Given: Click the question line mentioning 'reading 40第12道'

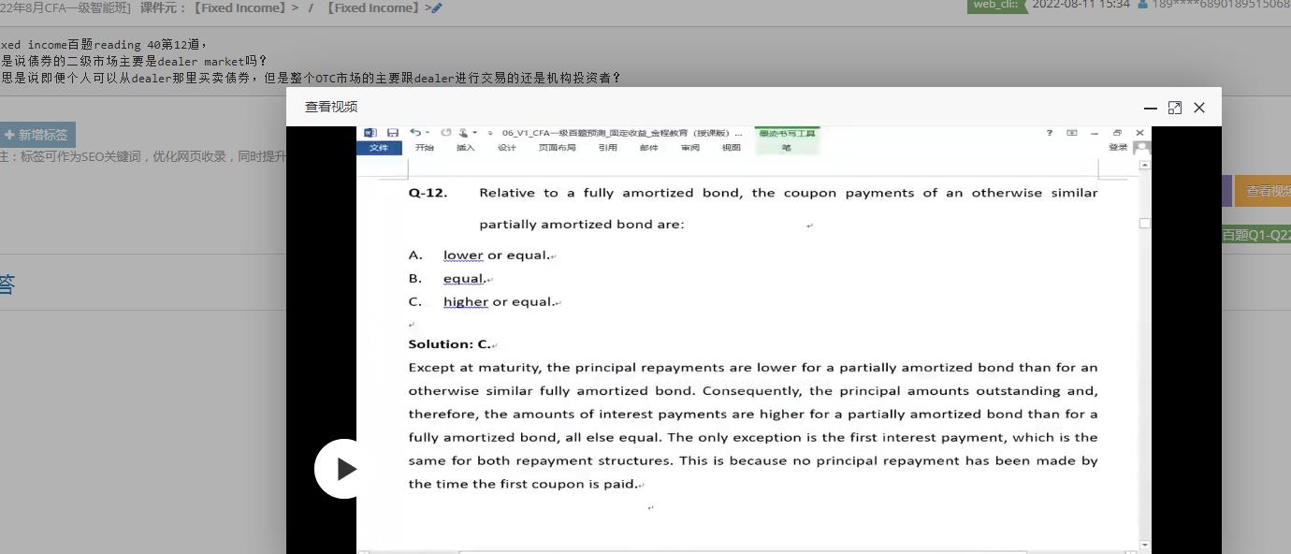Looking at the screenshot, I should coord(104,45).
